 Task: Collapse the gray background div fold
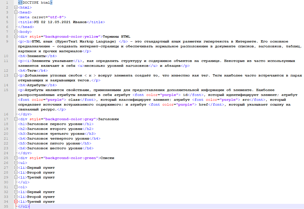click(16, 119)
